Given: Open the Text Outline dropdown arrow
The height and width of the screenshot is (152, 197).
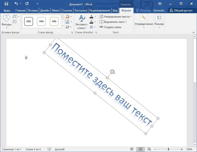Looking at the screenshot, I should (95, 22).
